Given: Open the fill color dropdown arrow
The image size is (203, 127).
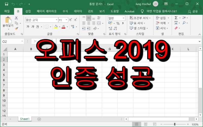Looking at the screenshot, I should click(x=60, y=27).
